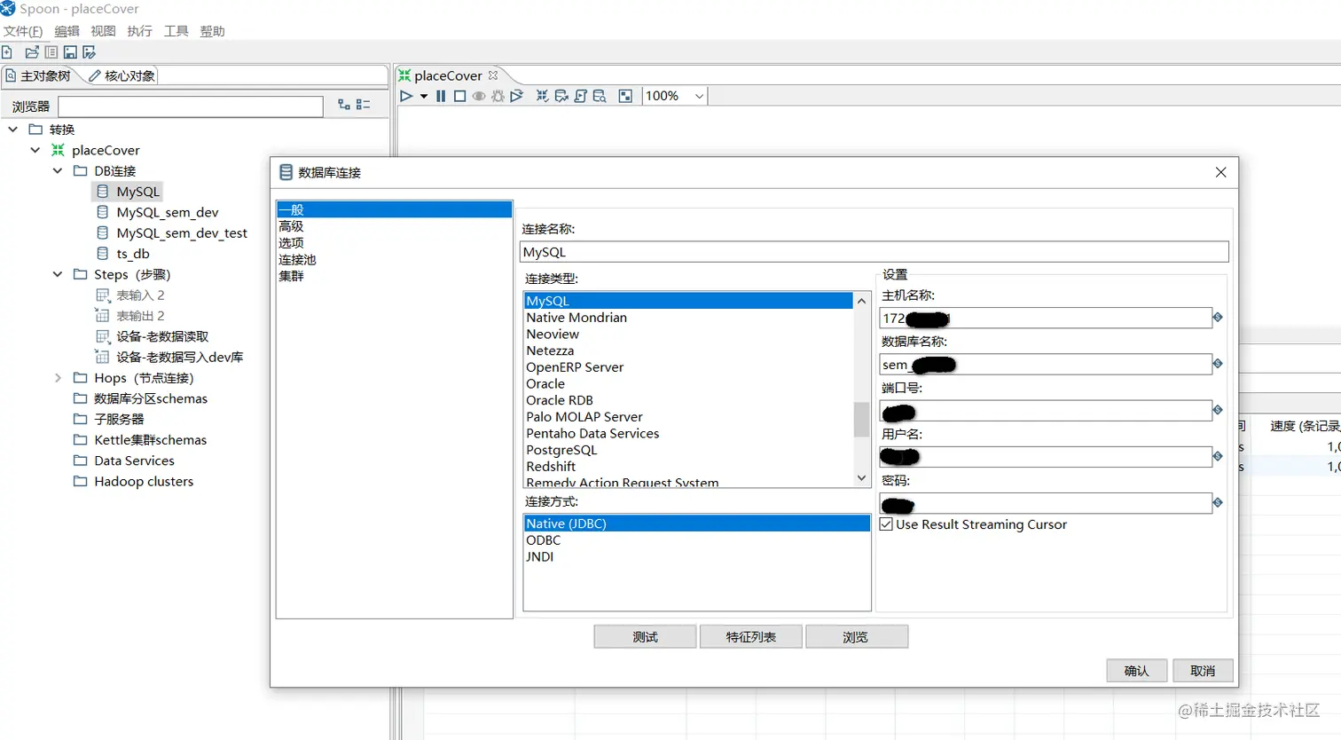Image resolution: width=1341 pixels, height=740 pixels.
Task: Click the debug transformation bug icon
Action: coord(498,96)
